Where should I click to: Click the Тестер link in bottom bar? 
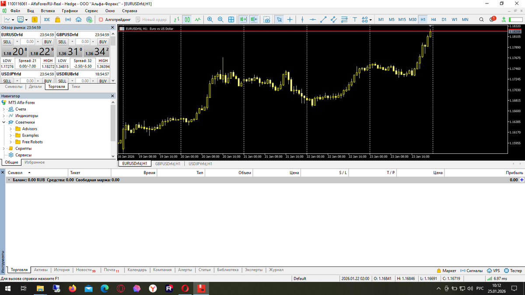coord(513,271)
